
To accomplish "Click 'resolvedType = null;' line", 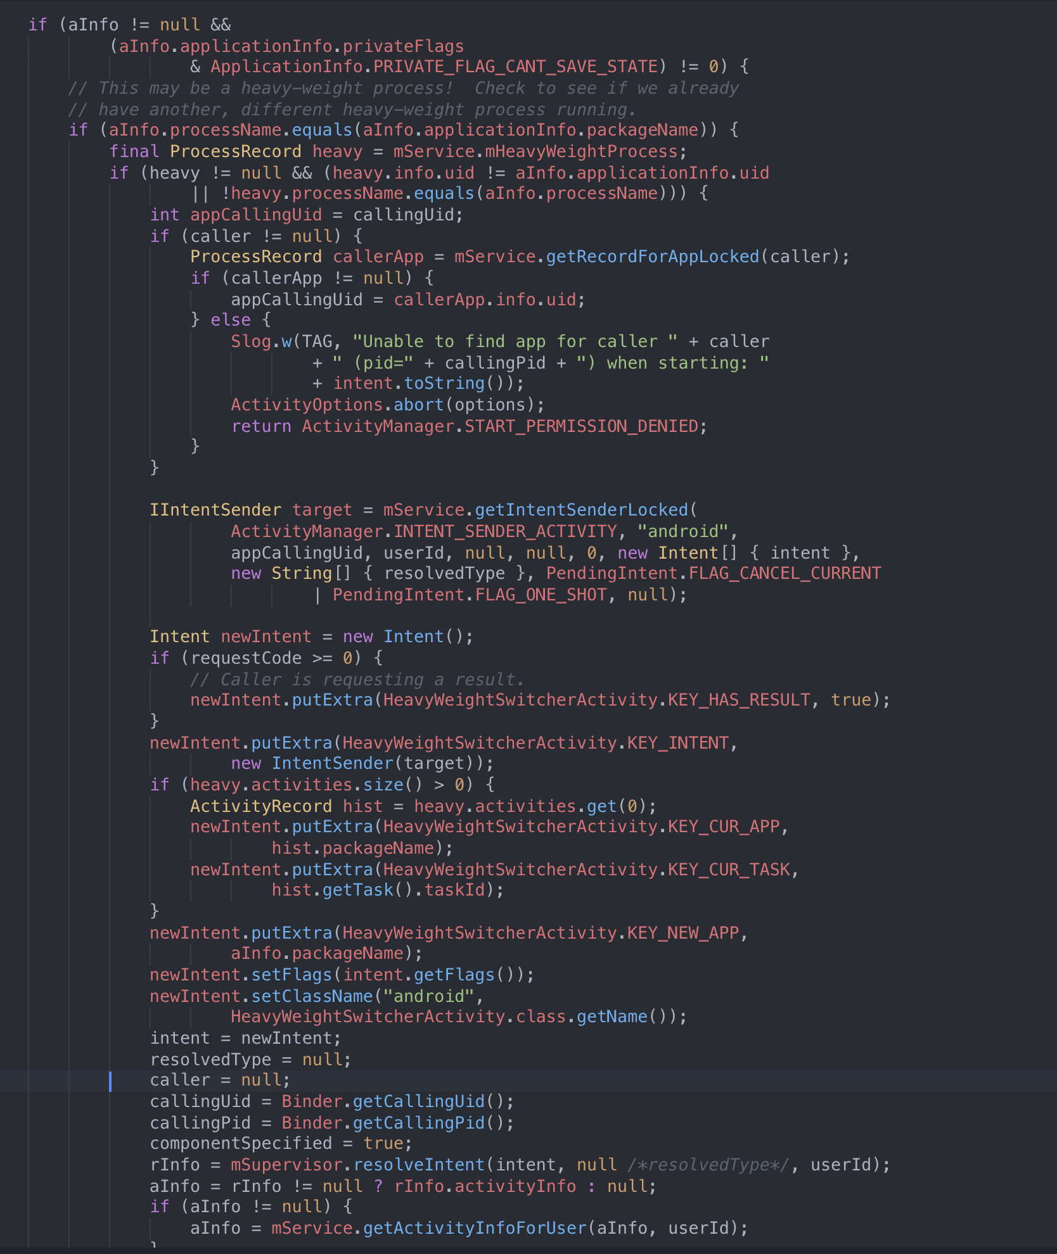I will (x=251, y=1060).
